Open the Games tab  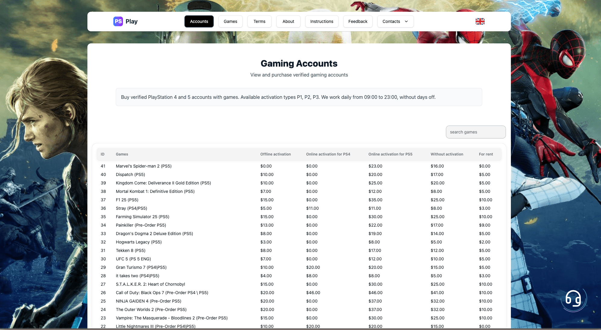[x=230, y=21]
